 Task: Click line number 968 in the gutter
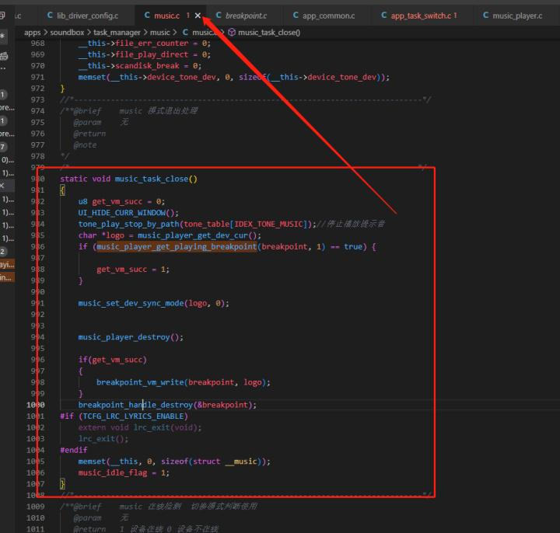(x=37, y=44)
